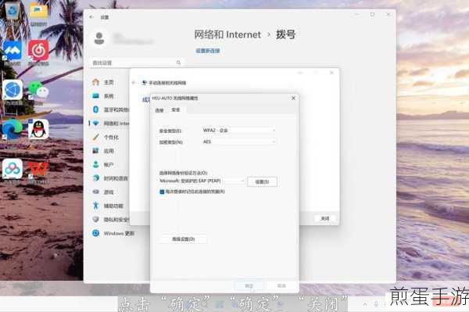Launch WPS Office red W shortcut
The image size is (469, 312).
(x=38, y=169)
